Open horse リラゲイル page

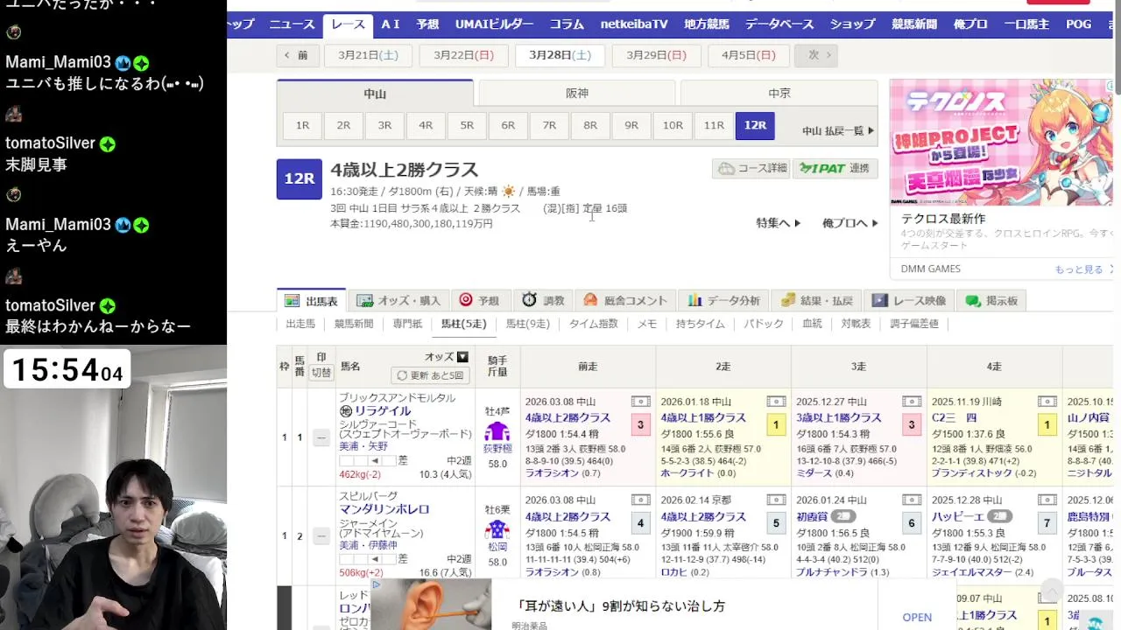pyautogui.click(x=382, y=411)
